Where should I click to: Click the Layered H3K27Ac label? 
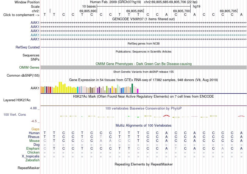(x=17, y=100)
